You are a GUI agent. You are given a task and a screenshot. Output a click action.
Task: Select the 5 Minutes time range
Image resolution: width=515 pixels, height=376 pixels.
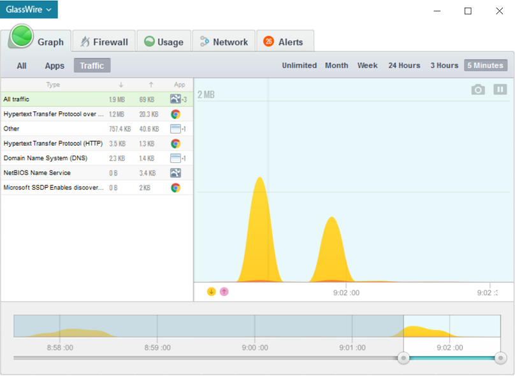pos(485,66)
